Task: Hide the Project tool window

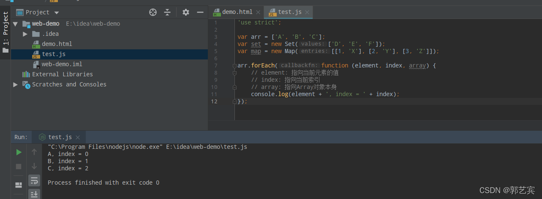Action: click(x=200, y=12)
